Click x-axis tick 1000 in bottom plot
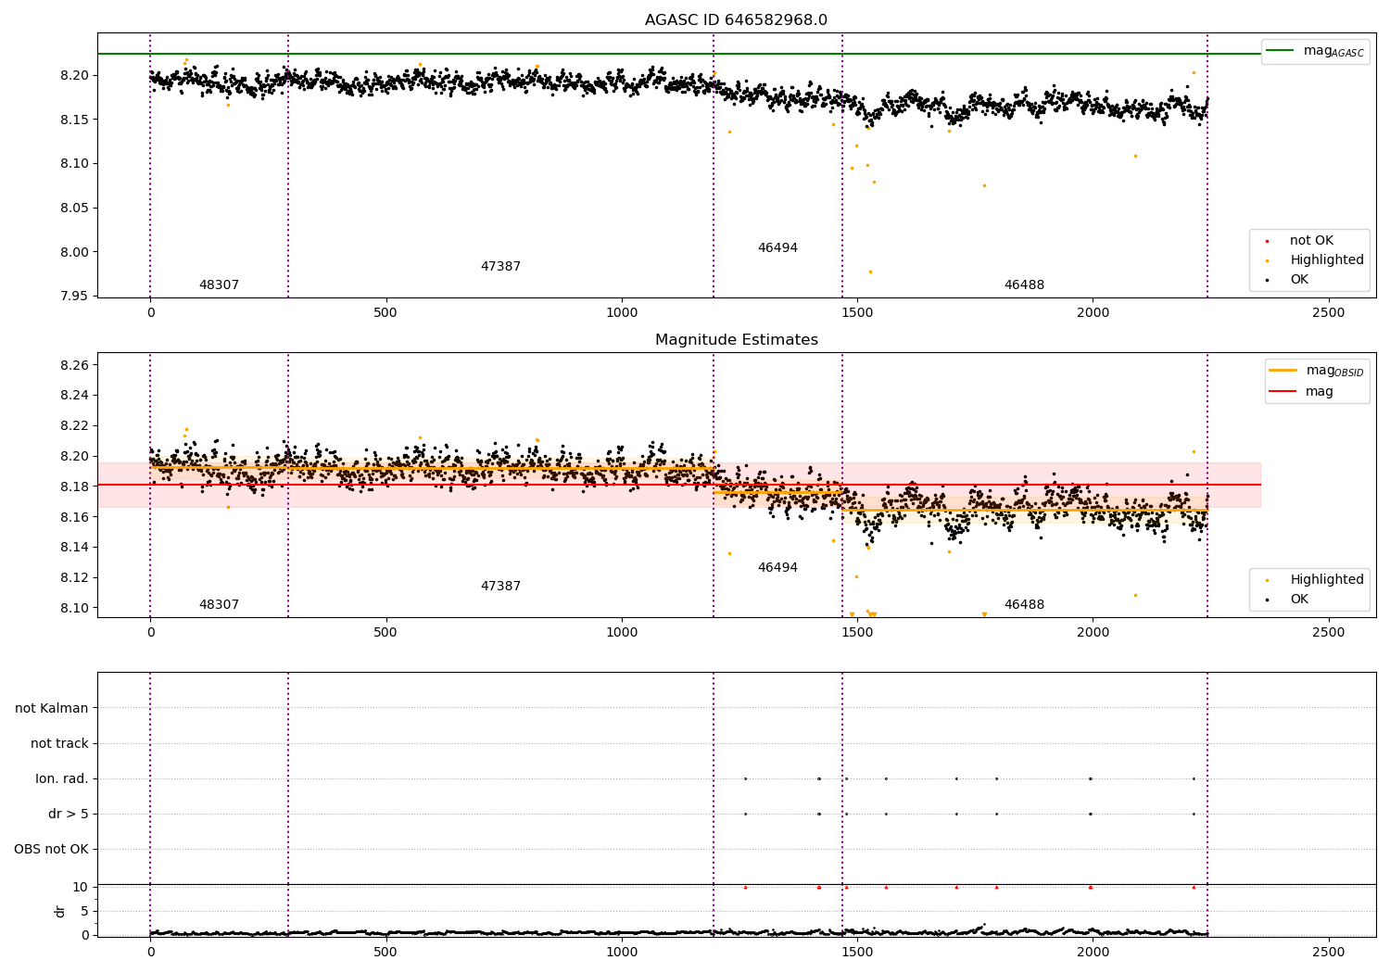Viewport: 1390px width, 973px height. pos(622,953)
